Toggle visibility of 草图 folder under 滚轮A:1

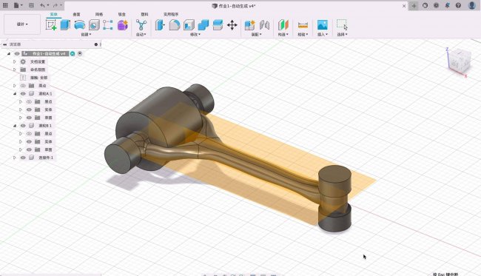[x=29, y=118]
